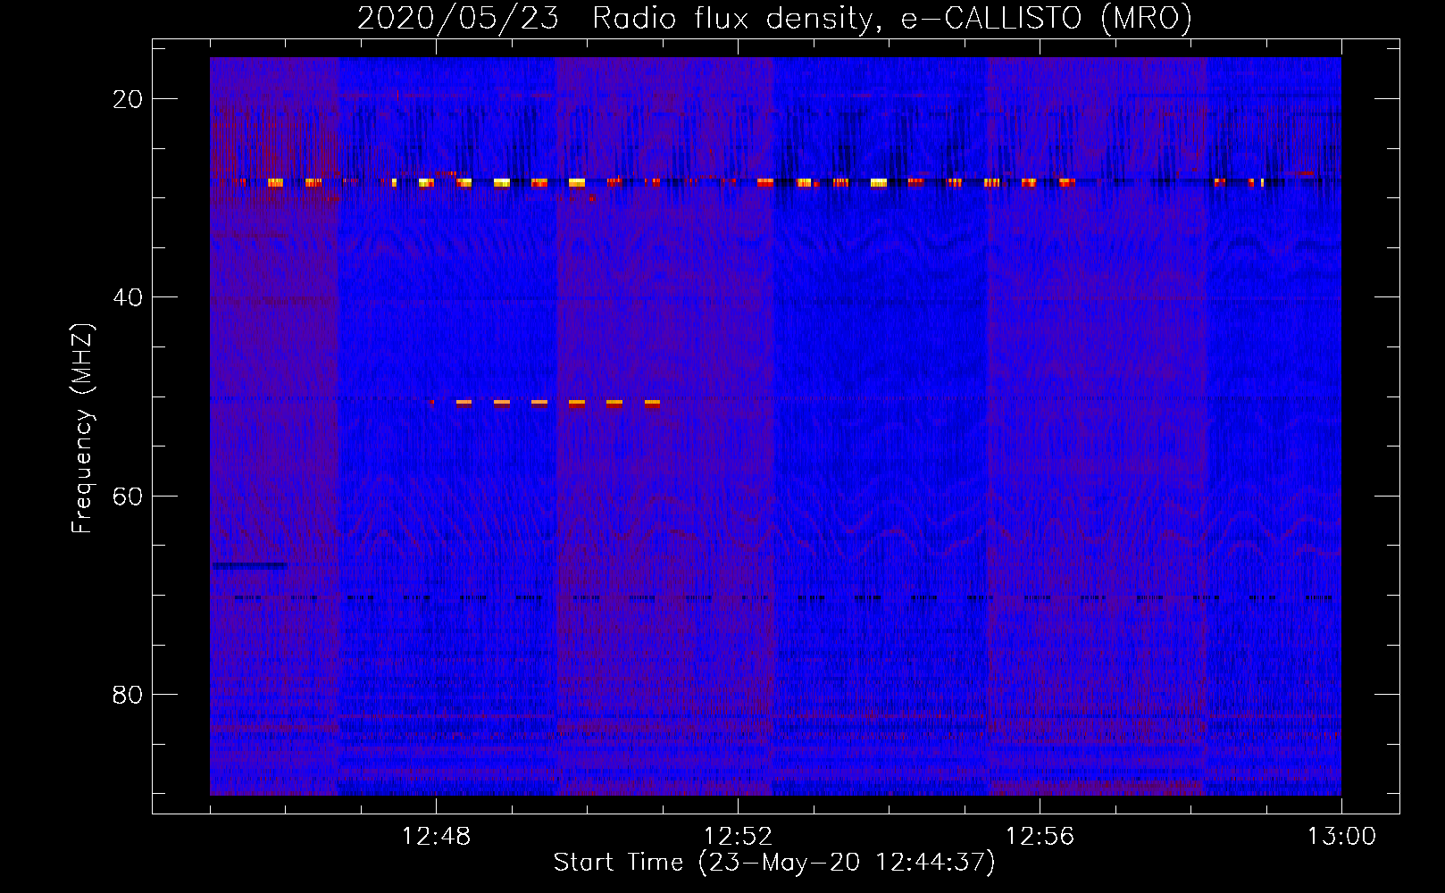This screenshot has height=893, width=1445.
Task: Click the 12:48 time tick label
Action: (x=436, y=837)
